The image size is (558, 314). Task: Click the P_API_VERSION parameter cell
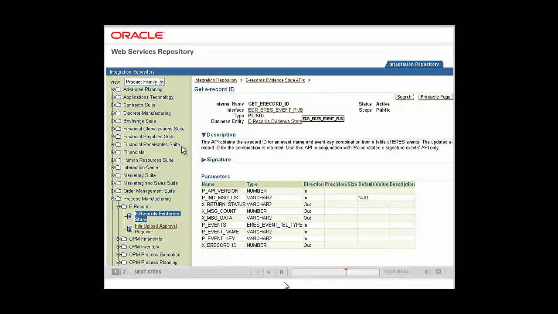224,191
